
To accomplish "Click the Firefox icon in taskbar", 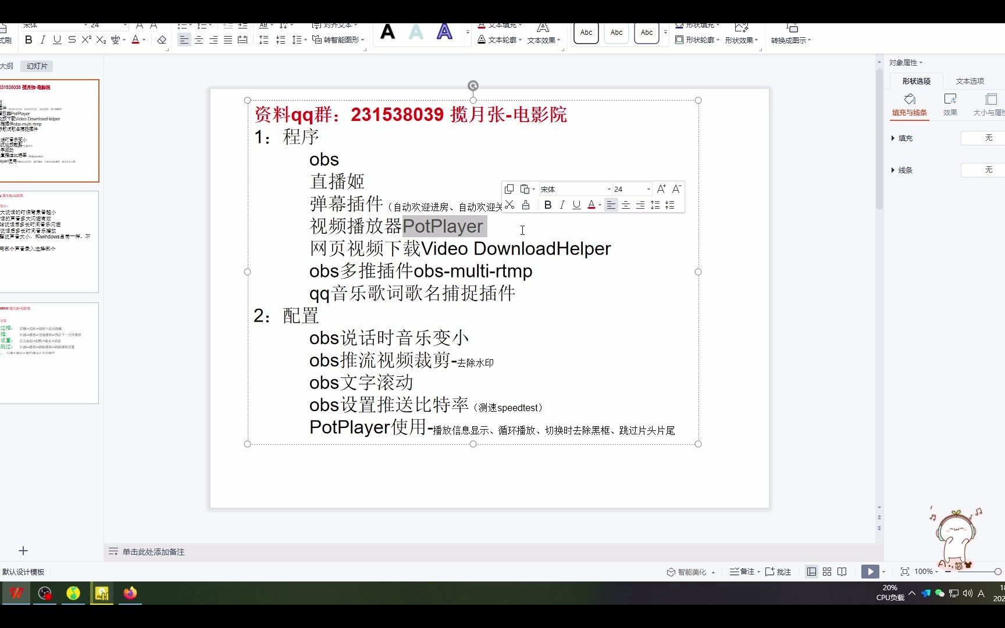I will (130, 593).
